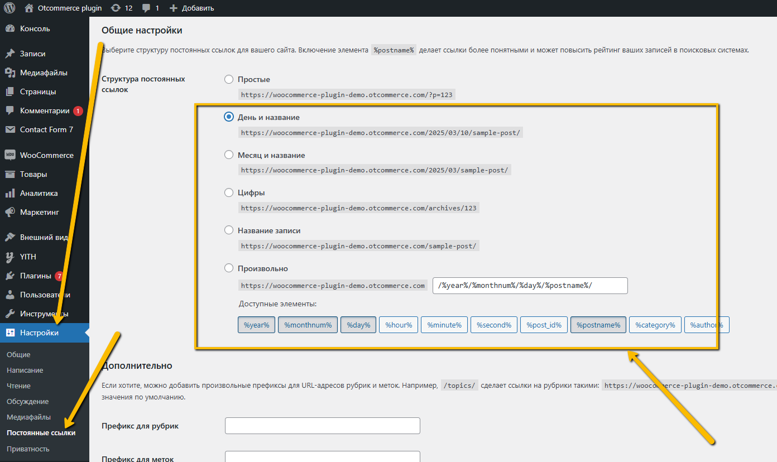
Task: Add the %category% tag button
Action: click(655, 325)
